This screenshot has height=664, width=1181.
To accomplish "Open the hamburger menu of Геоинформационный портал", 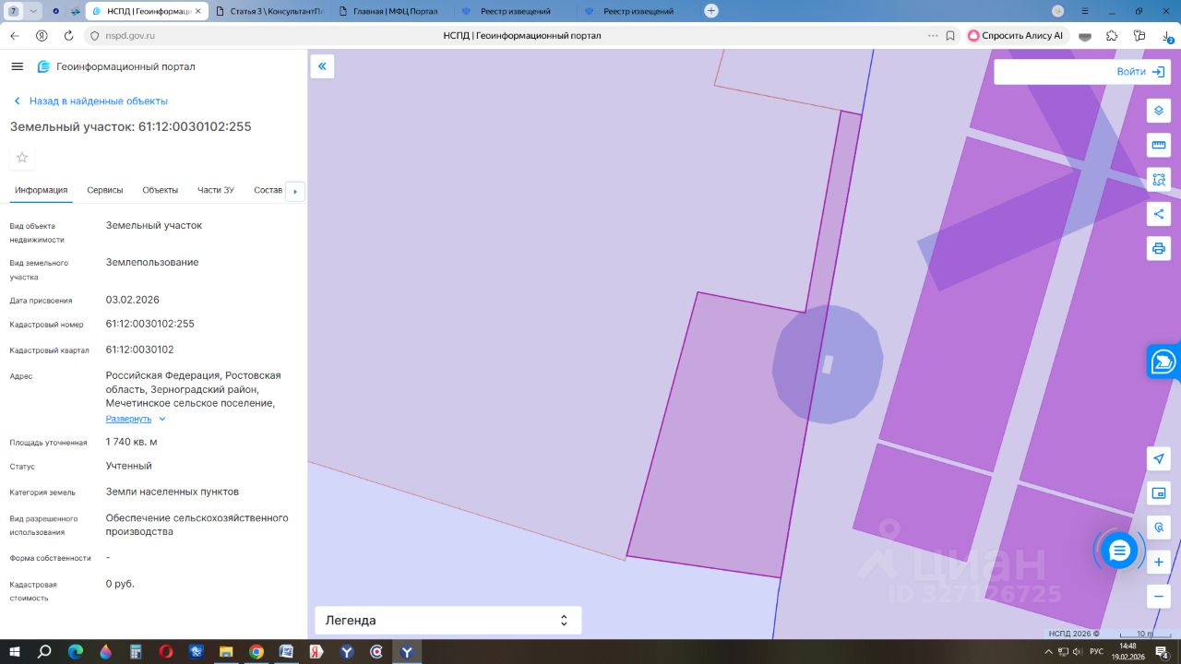I will (x=17, y=66).
